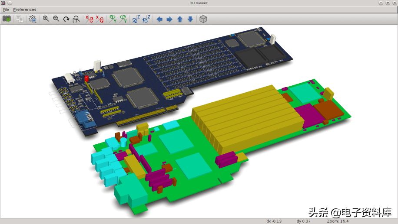Redraw the 3D view
The image size is (398, 224).
pyautogui.click(x=66, y=19)
